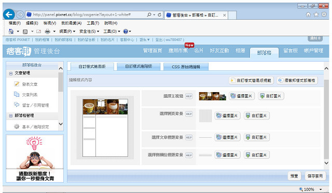Open the 我的最愛(A) menu
332x193 pixels.
[x=72, y=23]
